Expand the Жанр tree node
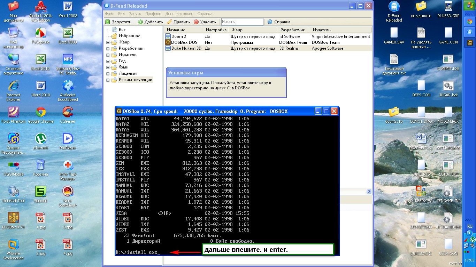This screenshot has width=476, height=267. pos(108,42)
